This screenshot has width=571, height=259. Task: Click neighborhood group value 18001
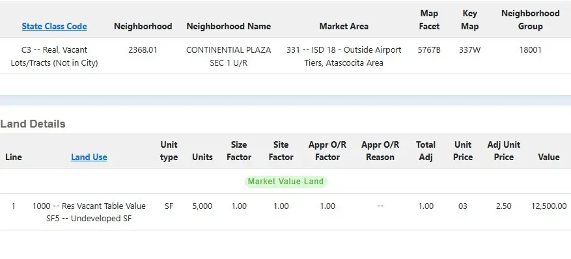(x=530, y=50)
